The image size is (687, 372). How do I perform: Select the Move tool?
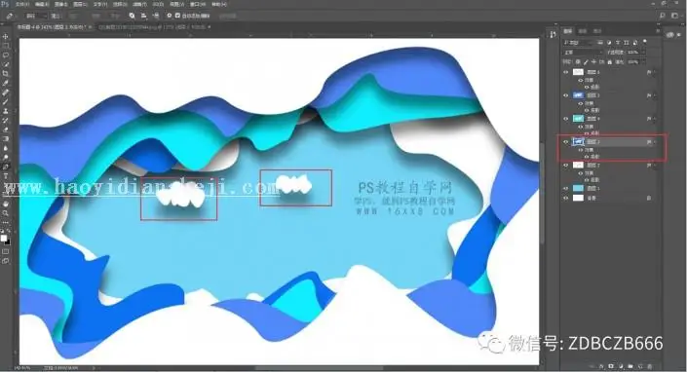(x=6, y=37)
